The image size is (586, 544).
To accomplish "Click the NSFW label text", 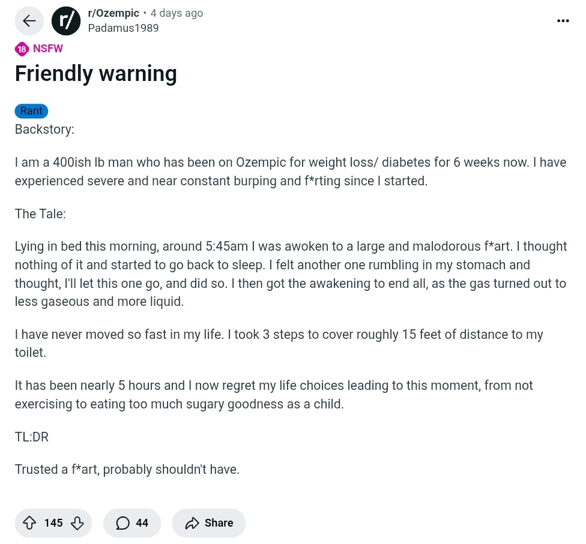I will (x=48, y=49).
